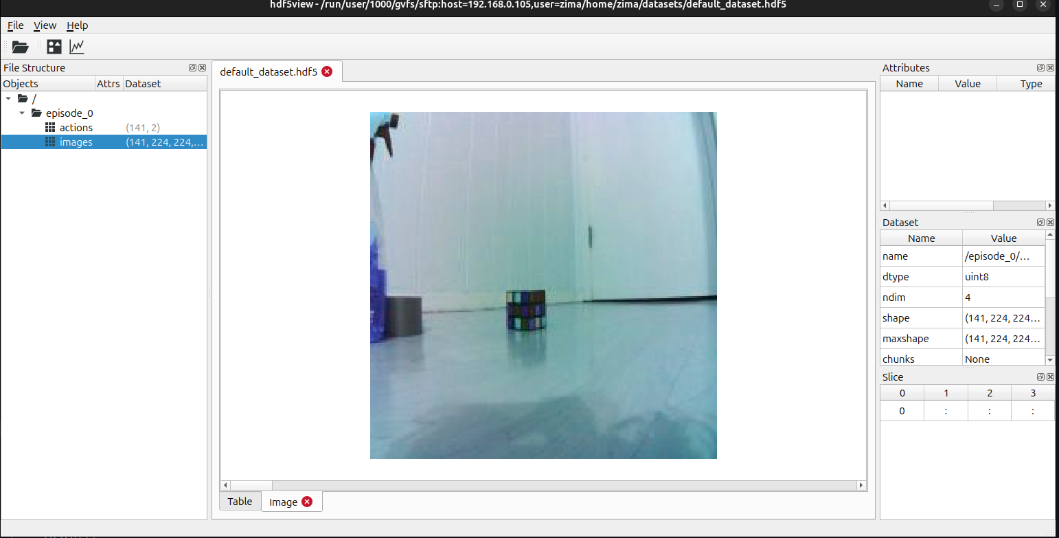Click the grid icon beside actions dataset
The image size is (1059, 538).
pyautogui.click(x=50, y=127)
